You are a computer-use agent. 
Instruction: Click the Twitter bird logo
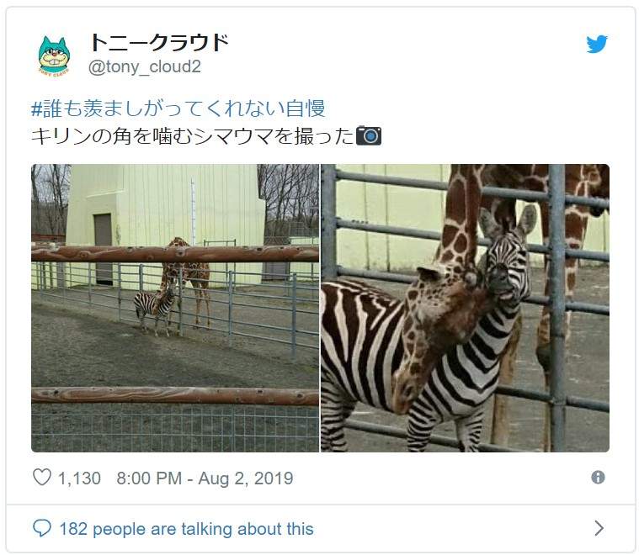[597, 45]
